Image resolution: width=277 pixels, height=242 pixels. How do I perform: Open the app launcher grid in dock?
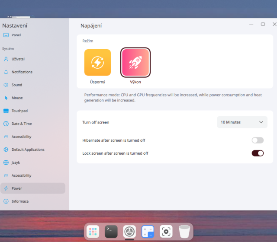tap(93, 232)
